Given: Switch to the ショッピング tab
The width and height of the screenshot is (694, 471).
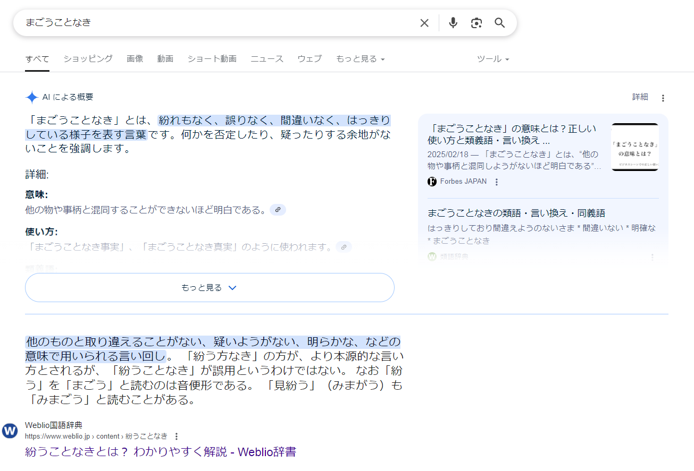Looking at the screenshot, I should [x=88, y=59].
